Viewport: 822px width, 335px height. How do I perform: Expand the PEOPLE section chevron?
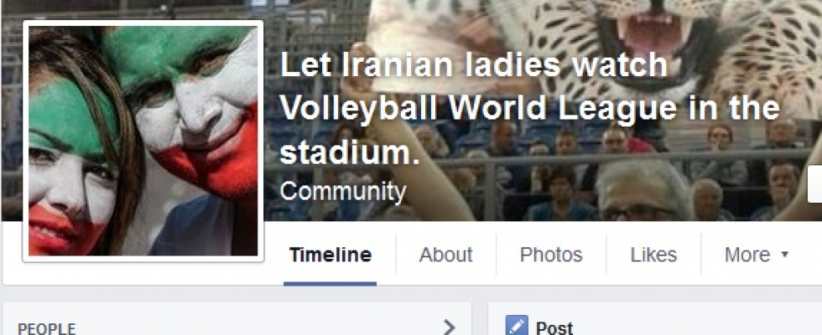point(449,327)
